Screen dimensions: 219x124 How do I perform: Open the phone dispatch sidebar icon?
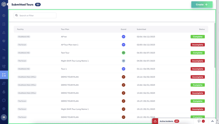(4, 66)
